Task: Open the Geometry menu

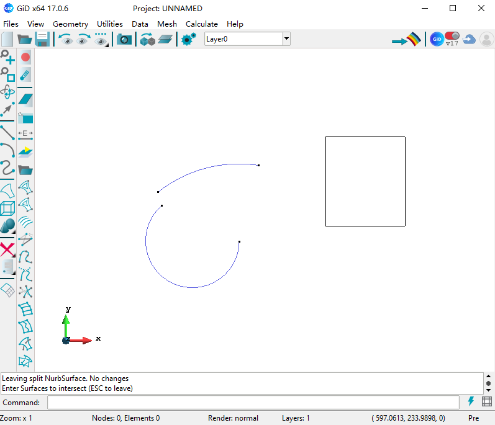Action: click(70, 24)
